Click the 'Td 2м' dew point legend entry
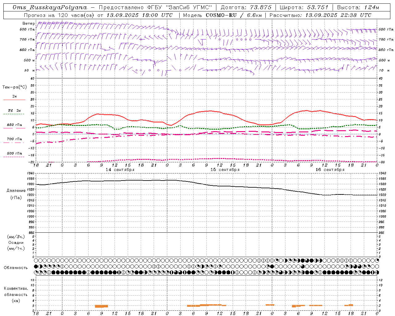 point(14,110)
